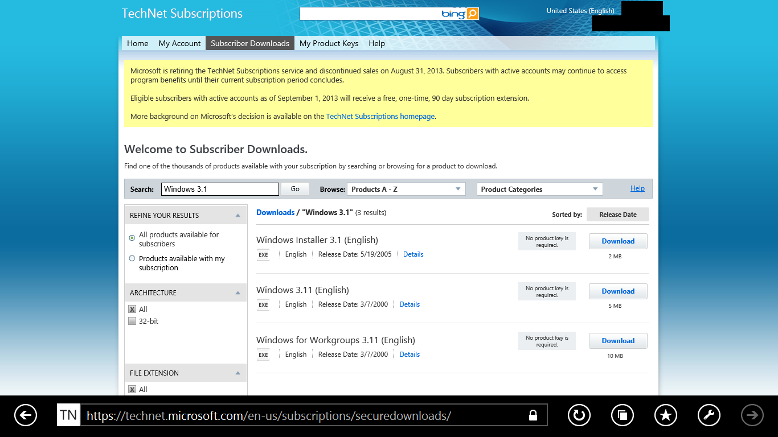Click the browser forward arrow icon
This screenshot has width=778, height=437.
(752, 415)
